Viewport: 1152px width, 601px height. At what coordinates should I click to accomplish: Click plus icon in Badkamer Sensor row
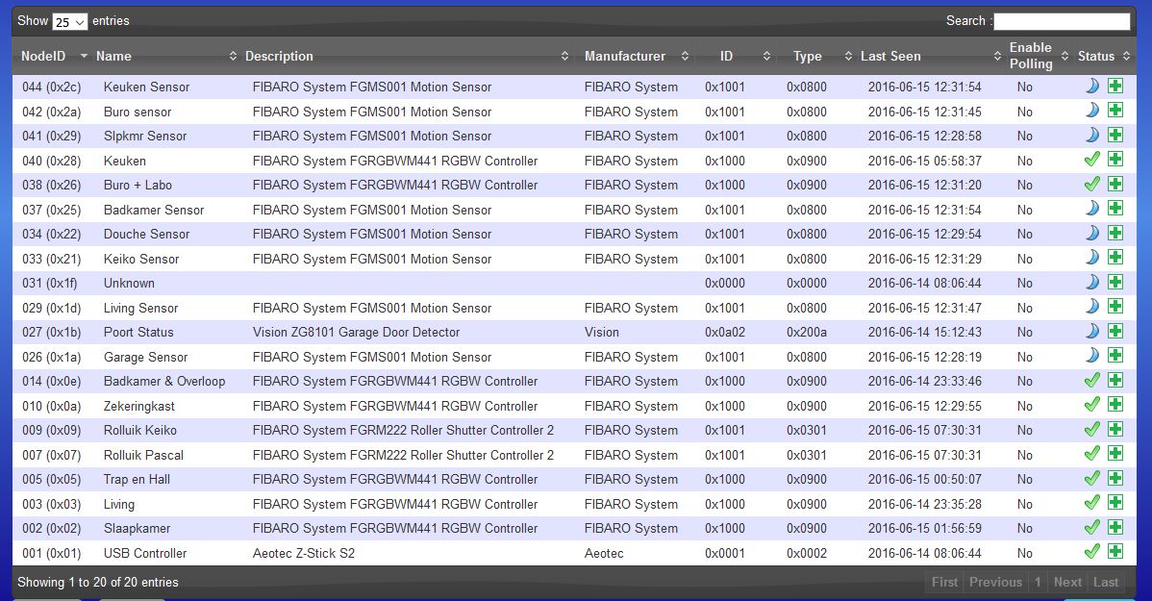1115,208
